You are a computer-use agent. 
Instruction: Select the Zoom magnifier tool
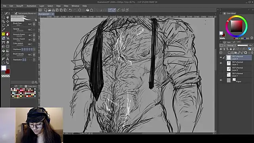[3, 17]
